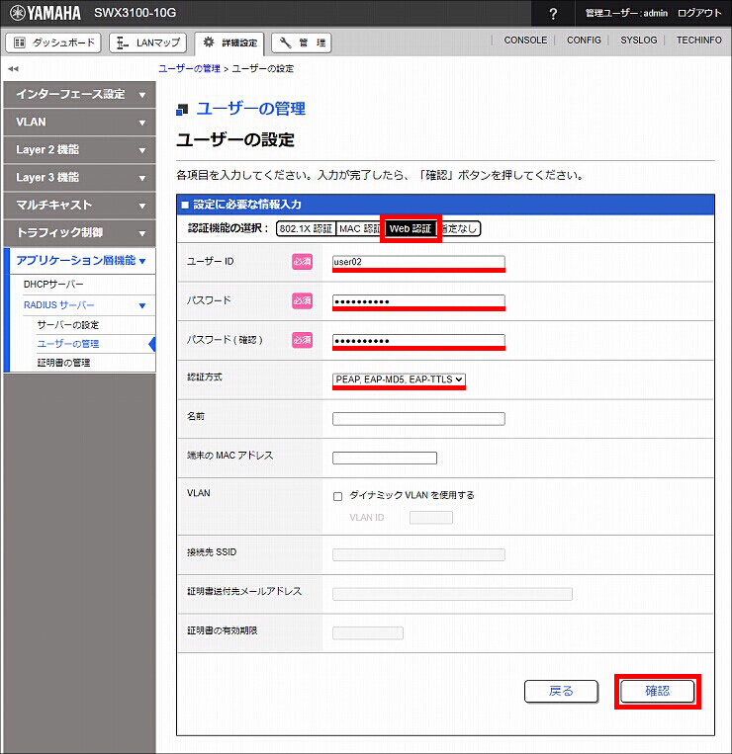
Task: Expand the インターフェース設定 menu
Action: click(x=79, y=94)
